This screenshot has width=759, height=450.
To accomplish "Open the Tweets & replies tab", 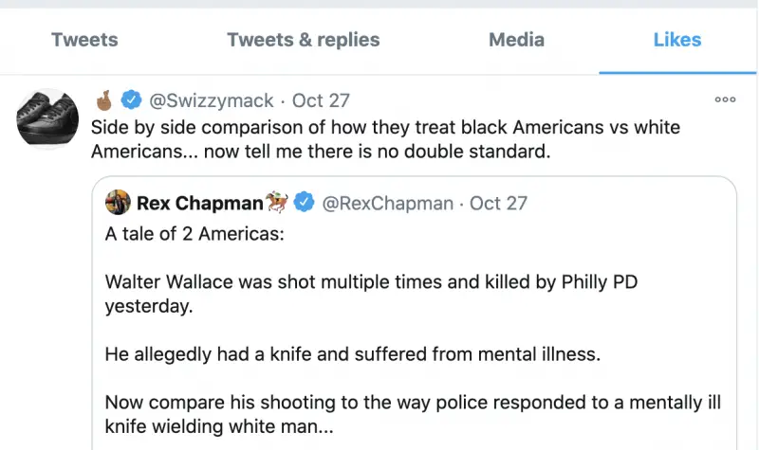I will point(303,40).
